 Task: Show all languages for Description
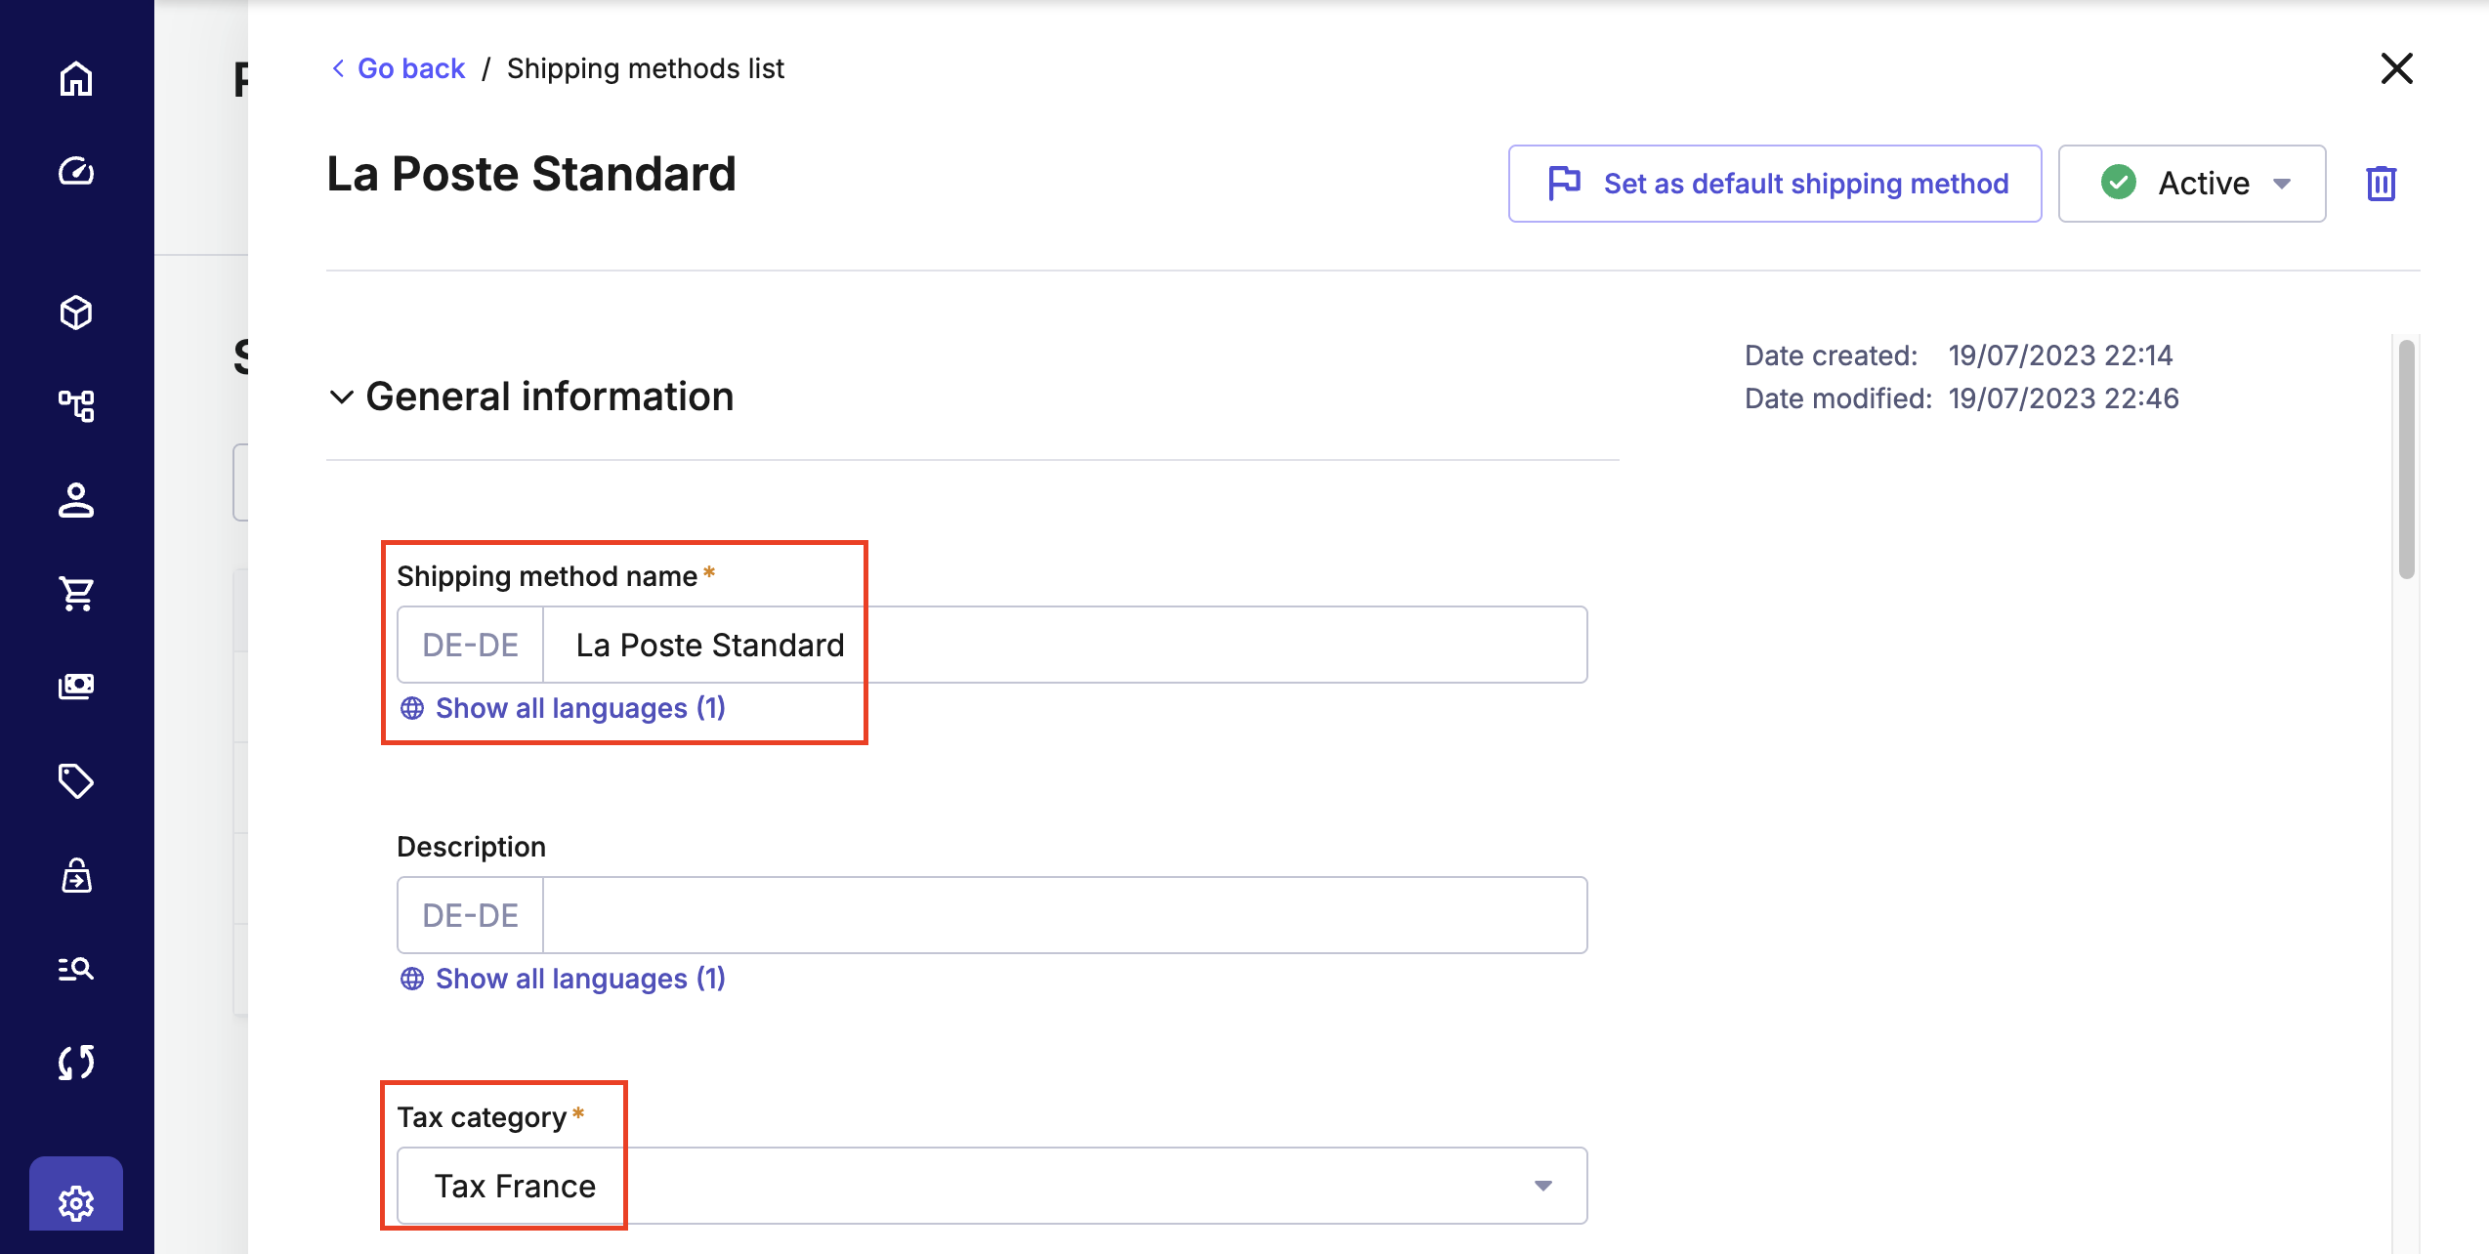click(x=579, y=979)
